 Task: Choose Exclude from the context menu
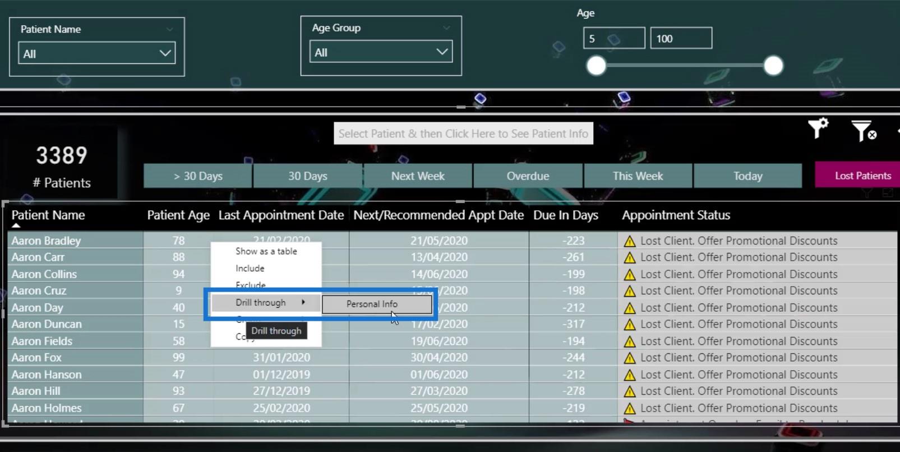pos(251,284)
